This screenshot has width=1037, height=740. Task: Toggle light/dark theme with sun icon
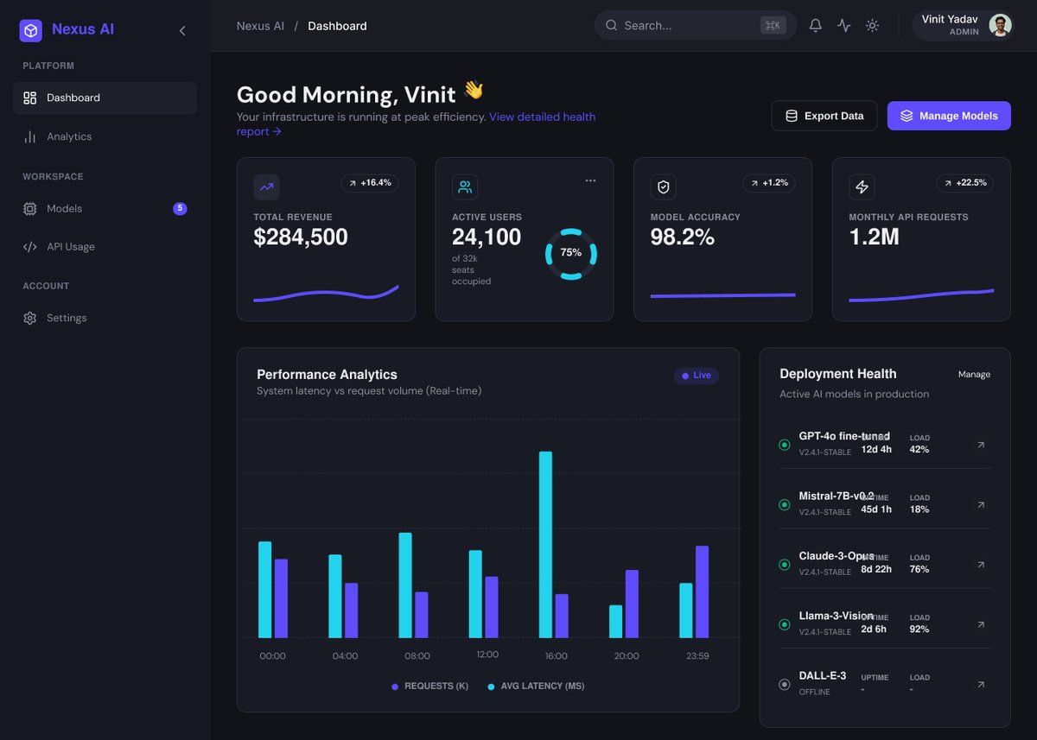[873, 25]
